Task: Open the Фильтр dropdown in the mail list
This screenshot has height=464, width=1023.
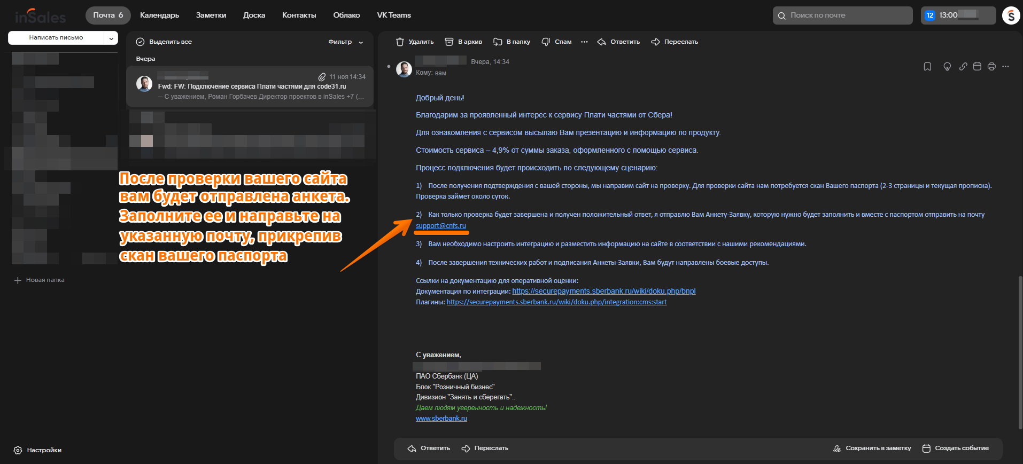Action: coord(345,42)
